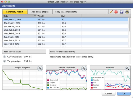Click the table's vertical scrollbar
133x98 pixels.
pos(129,25)
